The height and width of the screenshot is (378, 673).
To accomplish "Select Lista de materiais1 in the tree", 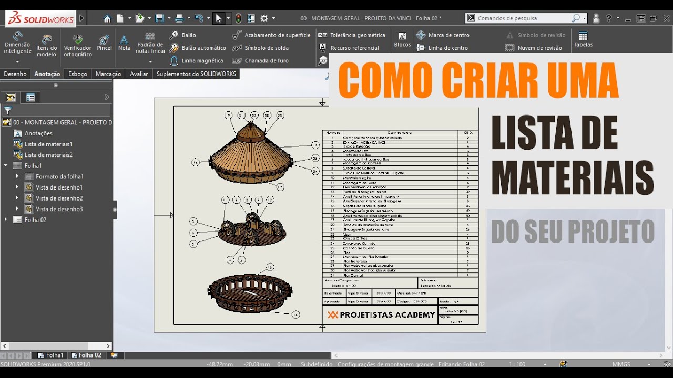I will coord(43,144).
